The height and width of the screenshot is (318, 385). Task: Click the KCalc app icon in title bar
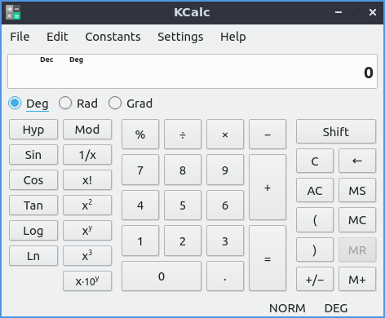13,12
